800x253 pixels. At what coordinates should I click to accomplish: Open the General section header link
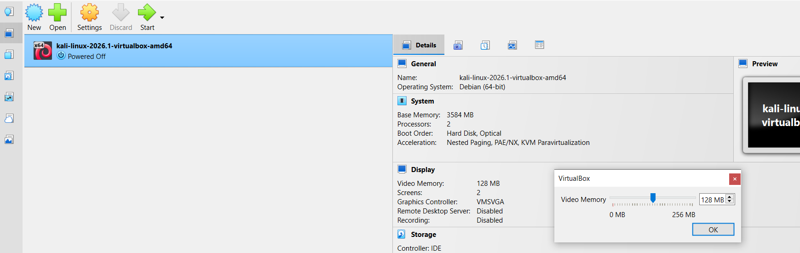click(423, 64)
